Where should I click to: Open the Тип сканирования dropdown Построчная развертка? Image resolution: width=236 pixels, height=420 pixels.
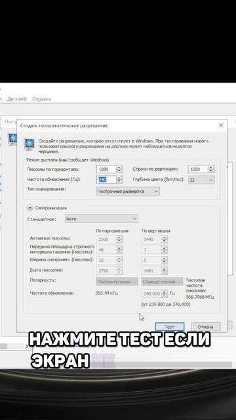(128, 191)
